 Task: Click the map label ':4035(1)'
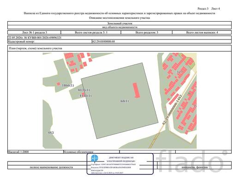coord(83,90)
